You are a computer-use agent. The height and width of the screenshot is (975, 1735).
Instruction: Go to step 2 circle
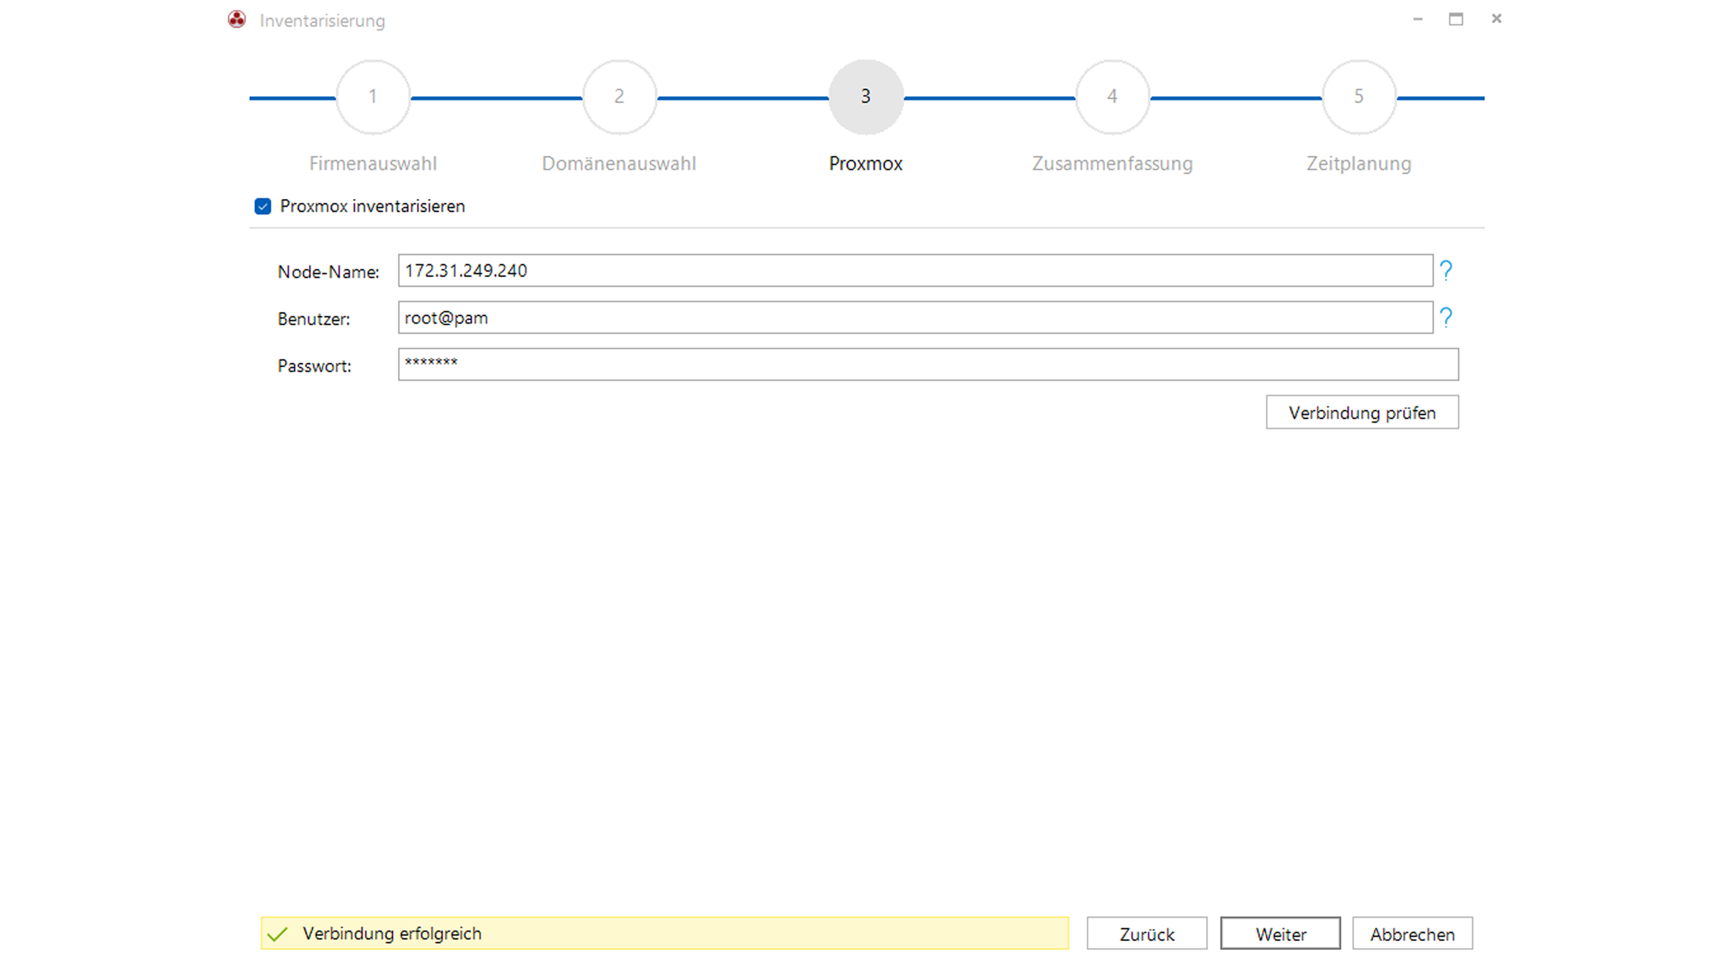click(619, 97)
